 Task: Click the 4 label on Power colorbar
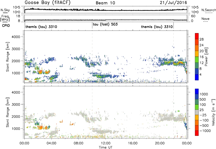(200, 74)
